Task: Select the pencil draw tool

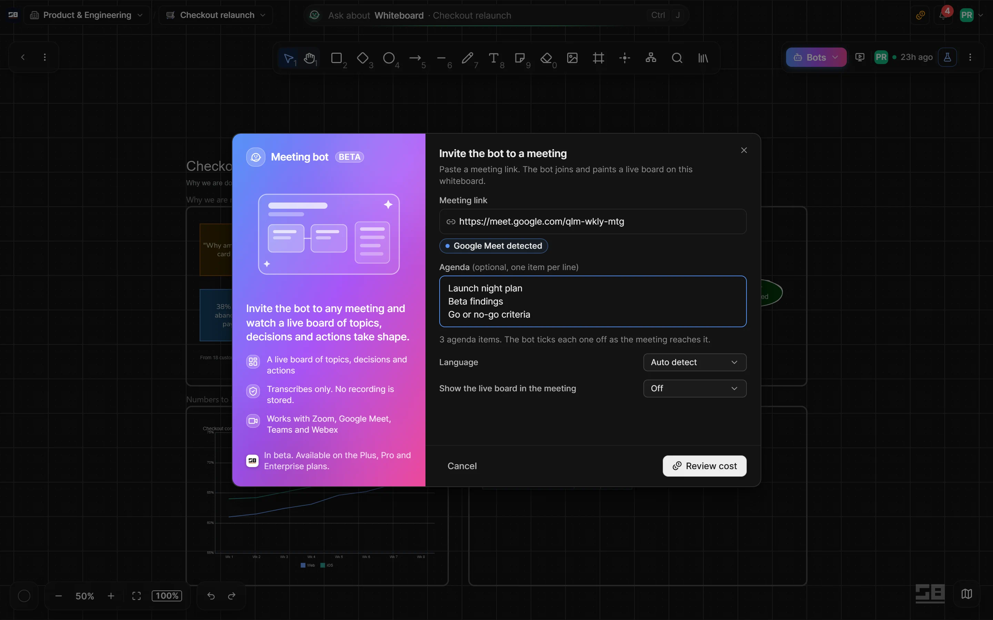Action: click(x=468, y=58)
